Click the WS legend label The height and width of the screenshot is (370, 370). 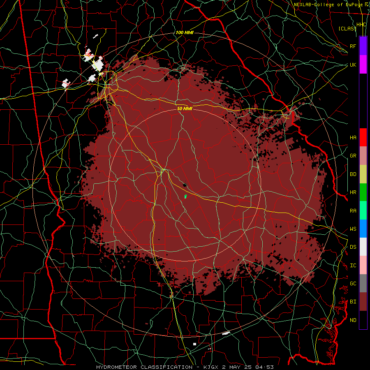pyautogui.click(x=353, y=229)
